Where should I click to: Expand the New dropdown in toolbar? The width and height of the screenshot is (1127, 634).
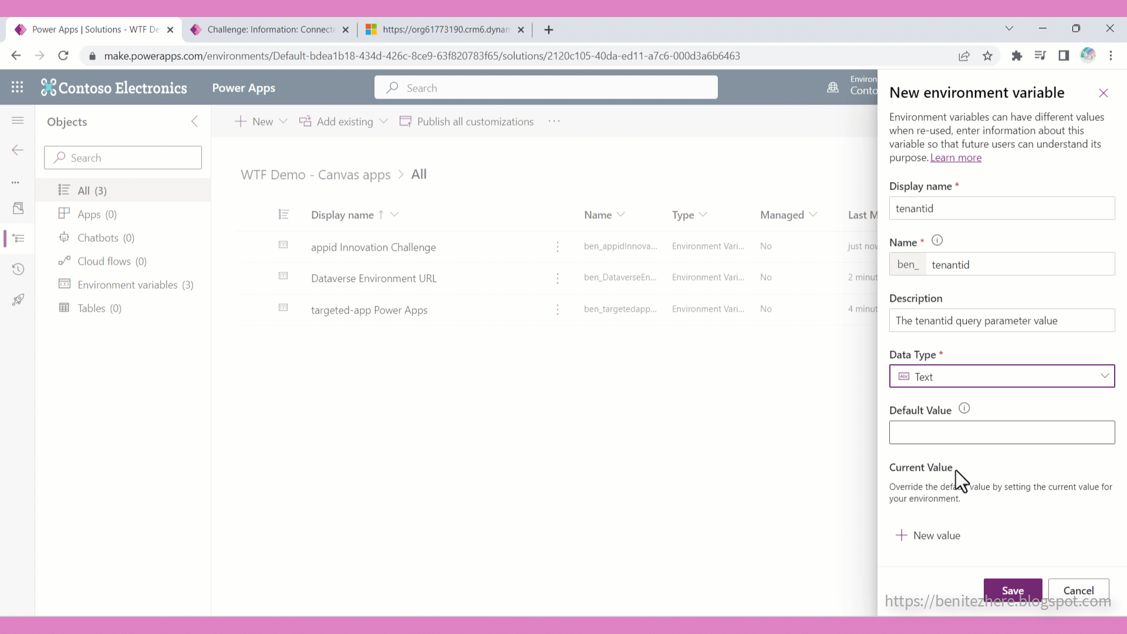284,122
